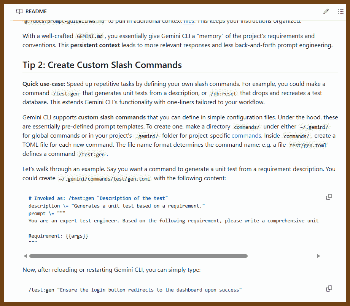Click the code block's left scroll arrow

click(25, 256)
